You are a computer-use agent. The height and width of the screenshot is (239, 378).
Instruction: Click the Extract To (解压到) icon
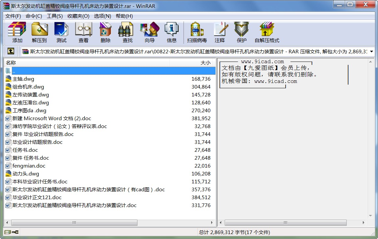(x=39, y=32)
